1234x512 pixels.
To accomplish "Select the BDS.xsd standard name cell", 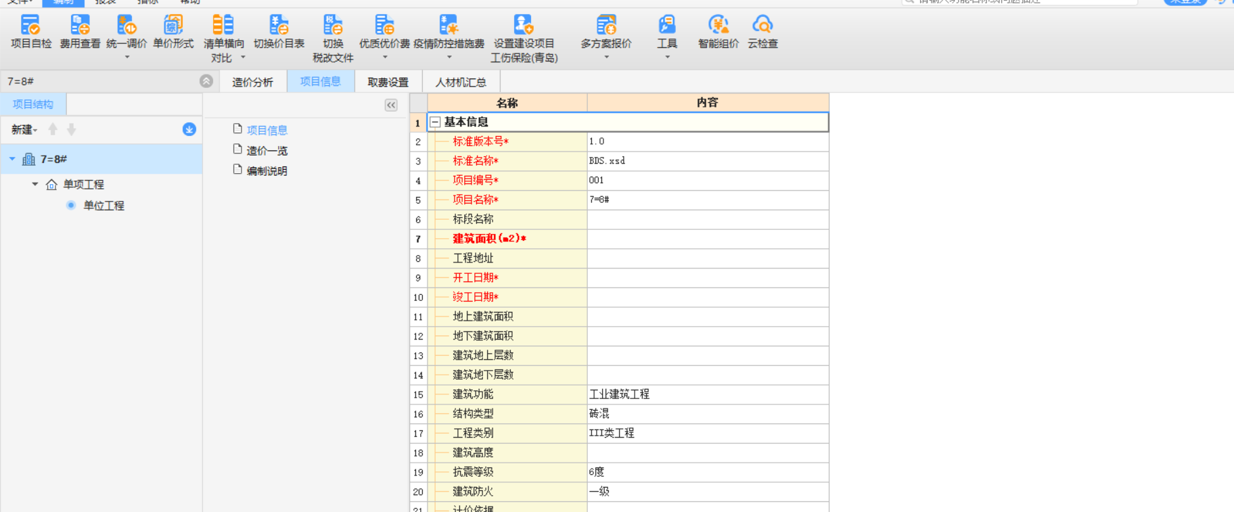I will [x=708, y=161].
